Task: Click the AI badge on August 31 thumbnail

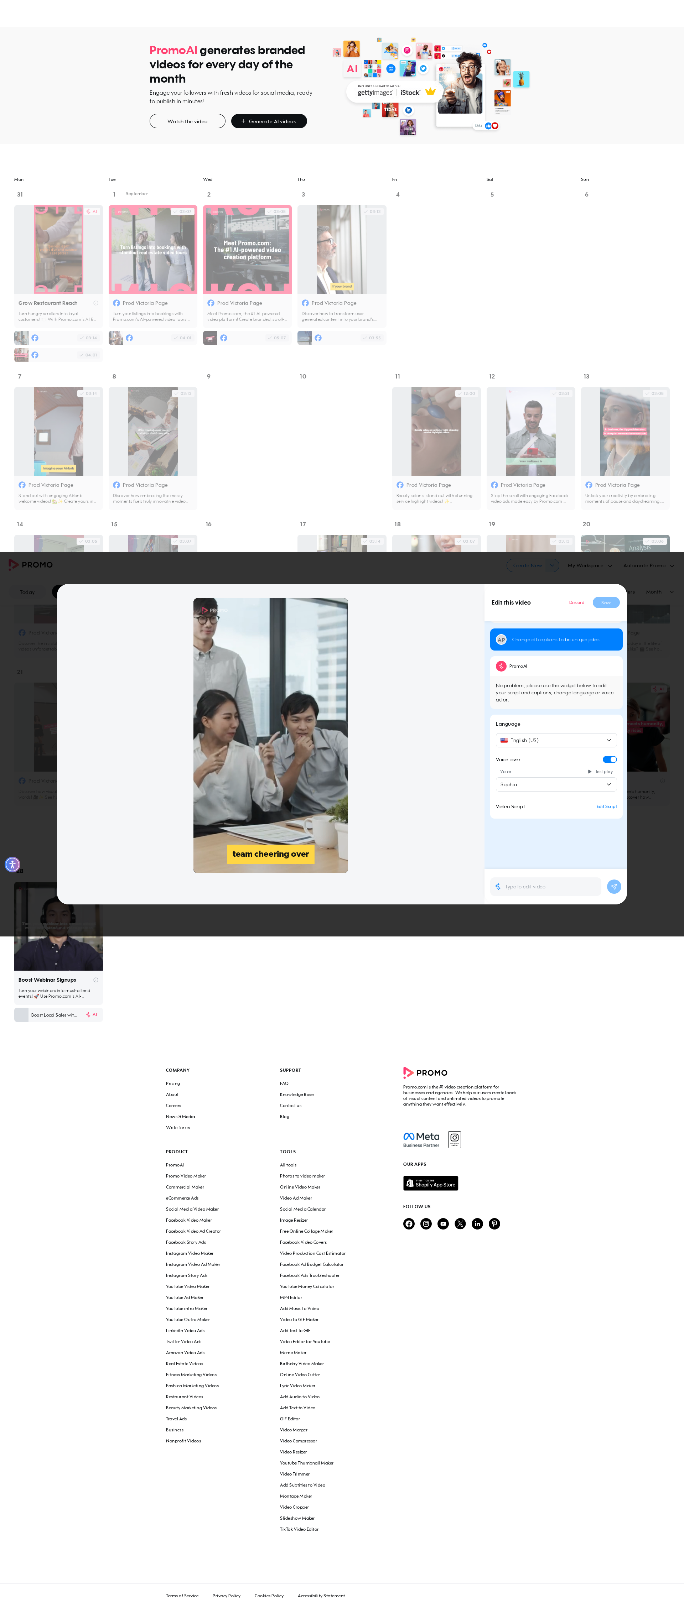Action: tap(93, 212)
